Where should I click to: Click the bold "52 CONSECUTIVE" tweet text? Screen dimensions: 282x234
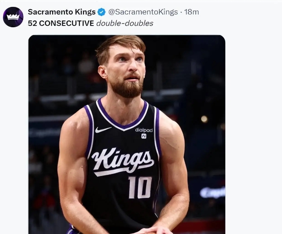(61, 24)
